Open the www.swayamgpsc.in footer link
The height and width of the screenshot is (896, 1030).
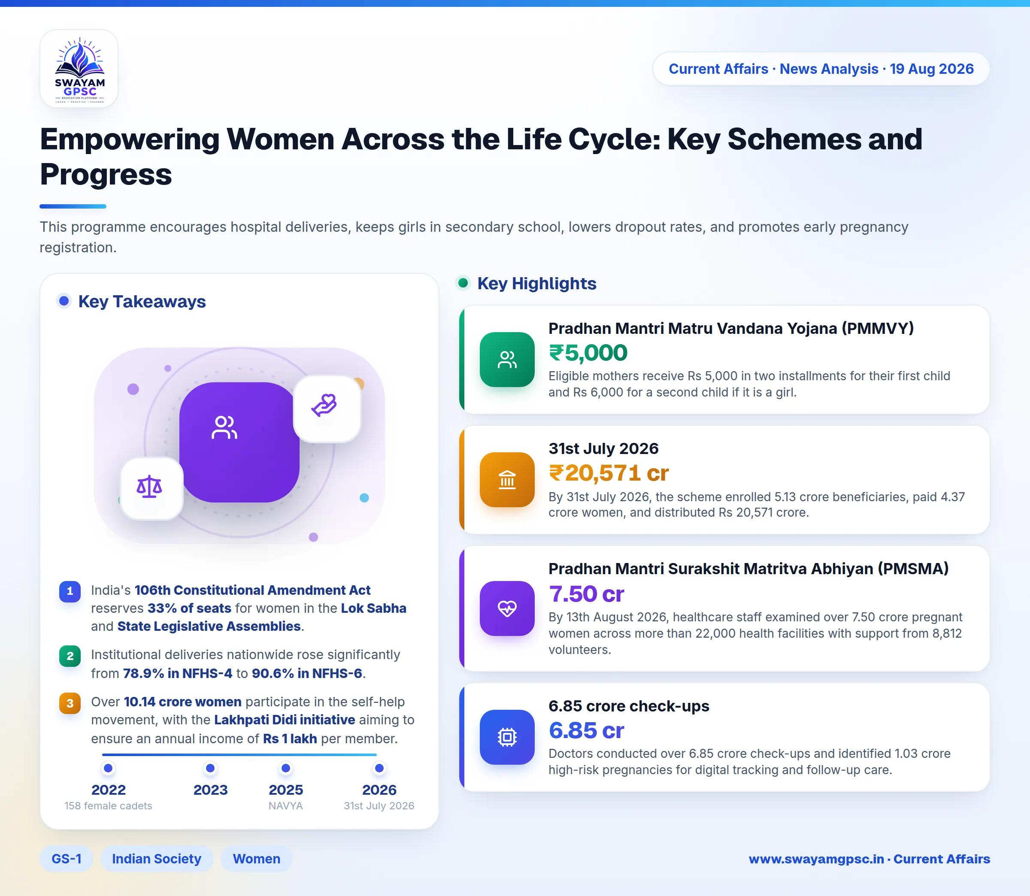tap(869, 859)
